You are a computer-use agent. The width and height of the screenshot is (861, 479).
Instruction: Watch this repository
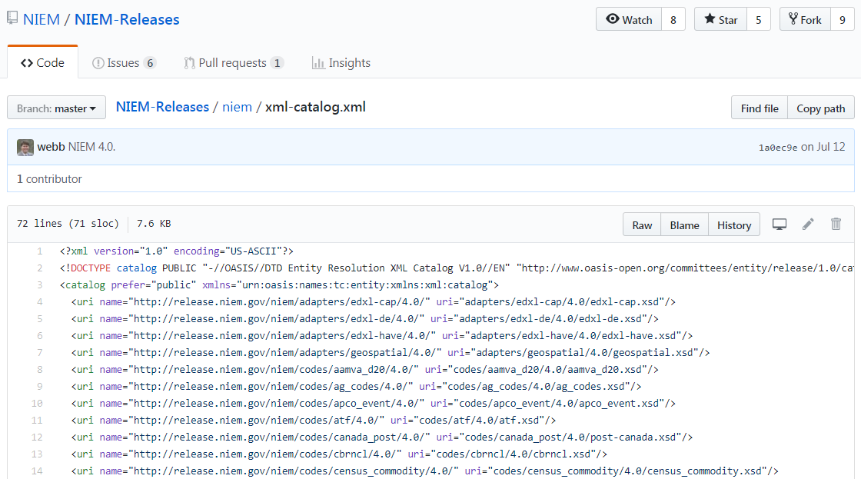629,20
